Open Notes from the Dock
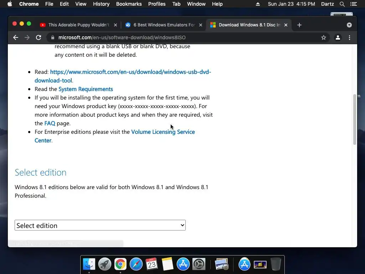Screen dimensions: 365x274 click(x=168, y=264)
